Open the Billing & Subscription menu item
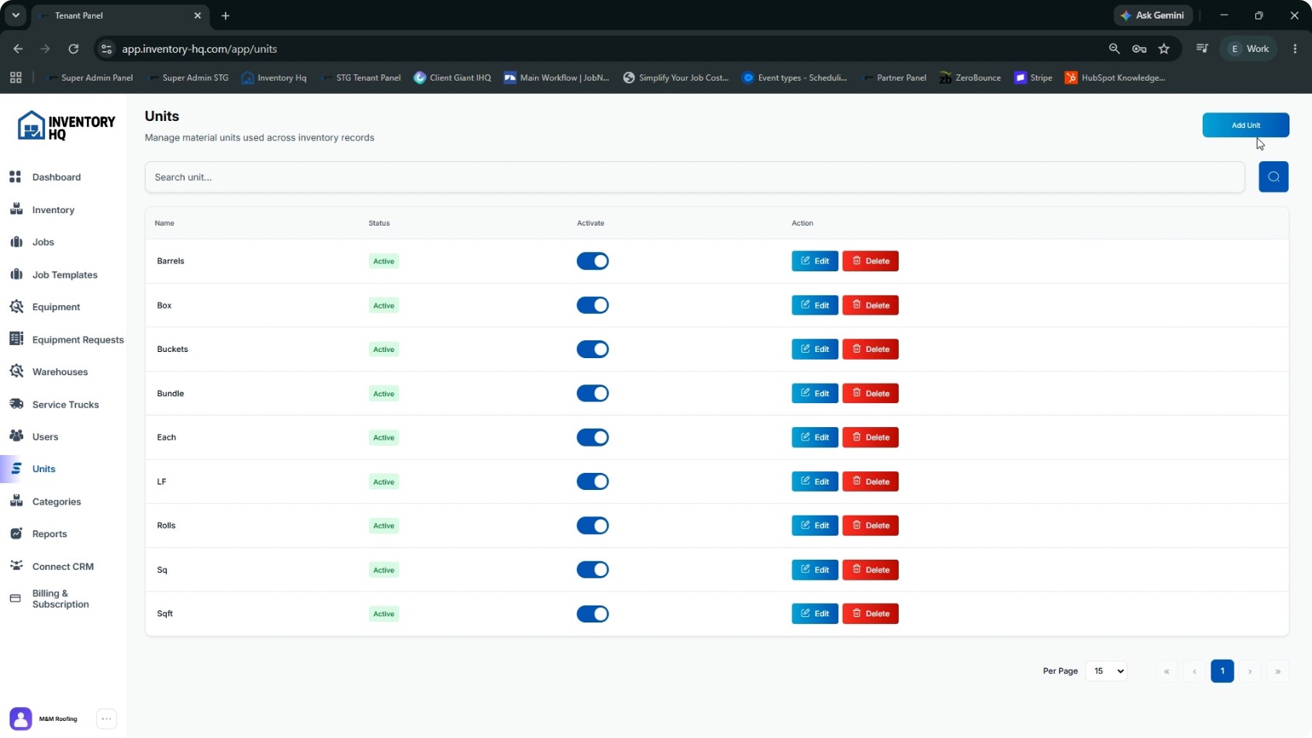Image resolution: width=1312 pixels, height=738 pixels. pyautogui.click(x=60, y=598)
